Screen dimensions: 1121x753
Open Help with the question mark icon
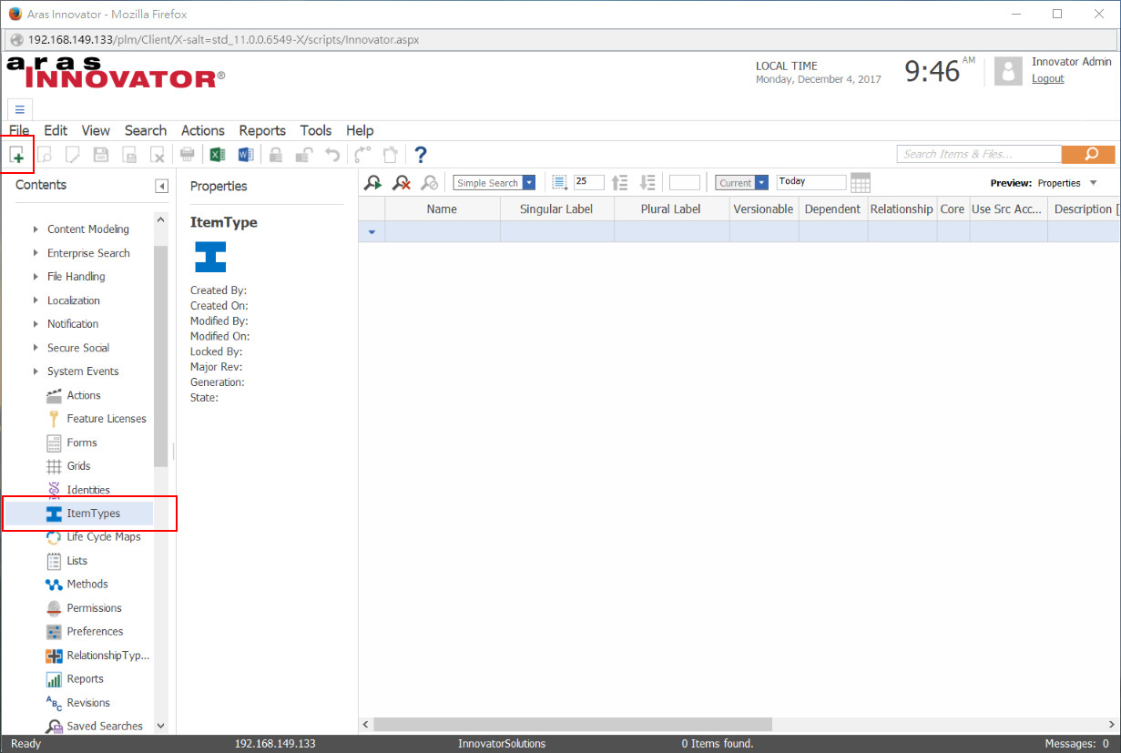(x=421, y=155)
